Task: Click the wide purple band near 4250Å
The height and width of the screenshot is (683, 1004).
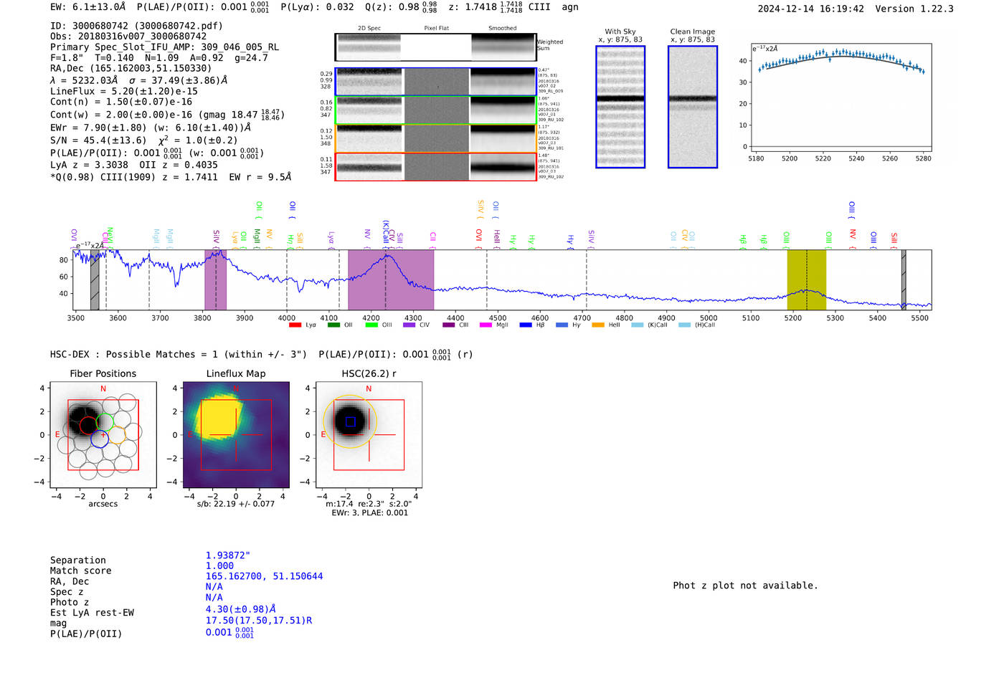Action: (391, 280)
